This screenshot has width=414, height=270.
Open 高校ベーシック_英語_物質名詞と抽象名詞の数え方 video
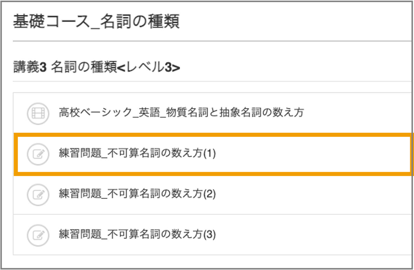point(181,112)
